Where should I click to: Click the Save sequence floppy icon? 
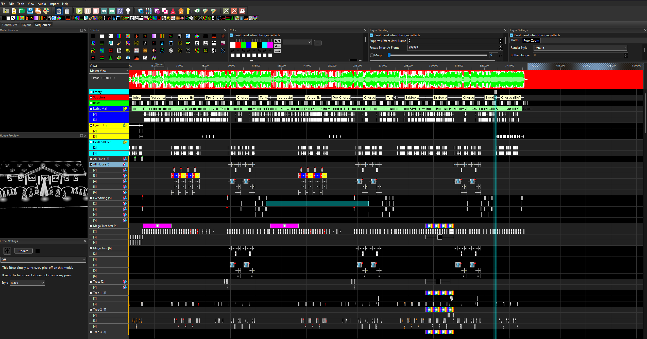pos(30,11)
